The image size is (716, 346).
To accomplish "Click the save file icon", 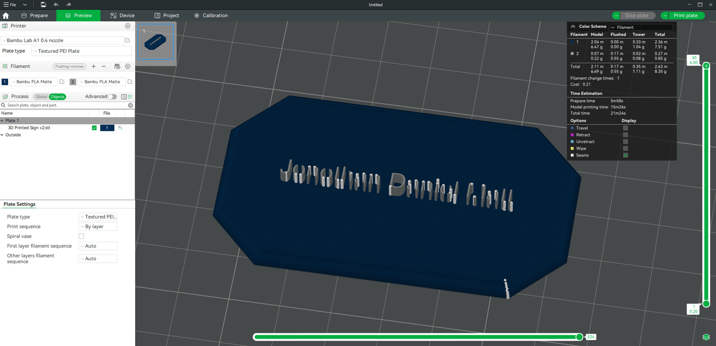I will click(x=43, y=5).
